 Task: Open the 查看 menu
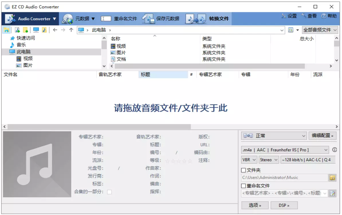tap(309, 16)
